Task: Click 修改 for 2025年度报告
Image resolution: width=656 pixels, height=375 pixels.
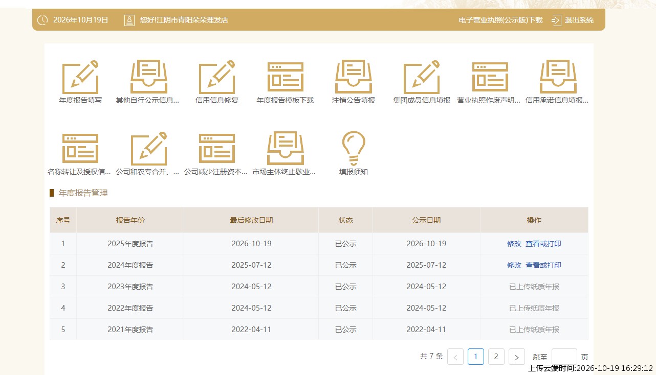Action: [514, 244]
